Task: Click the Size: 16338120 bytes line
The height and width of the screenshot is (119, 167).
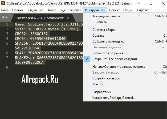Action: [47, 29]
